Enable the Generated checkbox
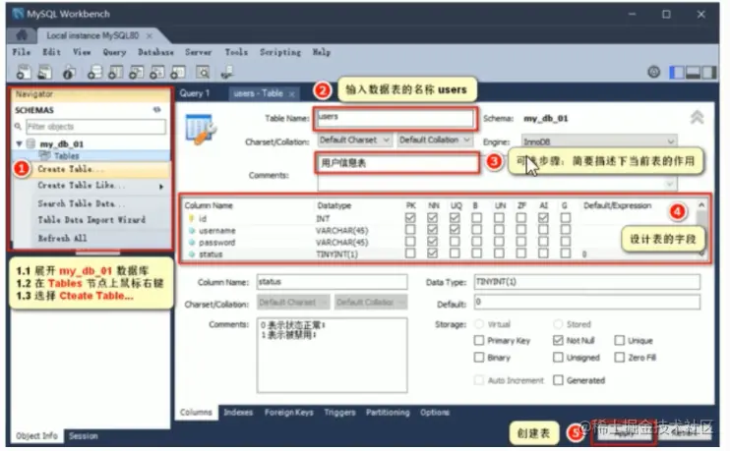 (558, 380)
